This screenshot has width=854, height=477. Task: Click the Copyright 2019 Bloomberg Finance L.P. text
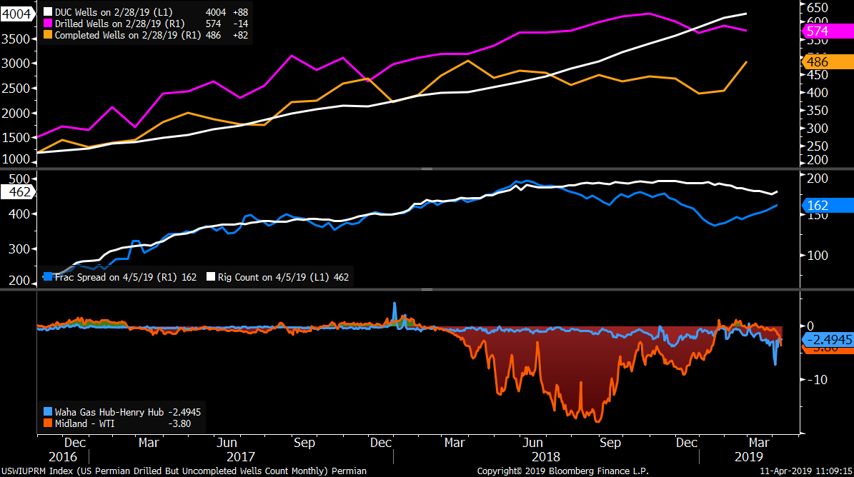point(562,471)
